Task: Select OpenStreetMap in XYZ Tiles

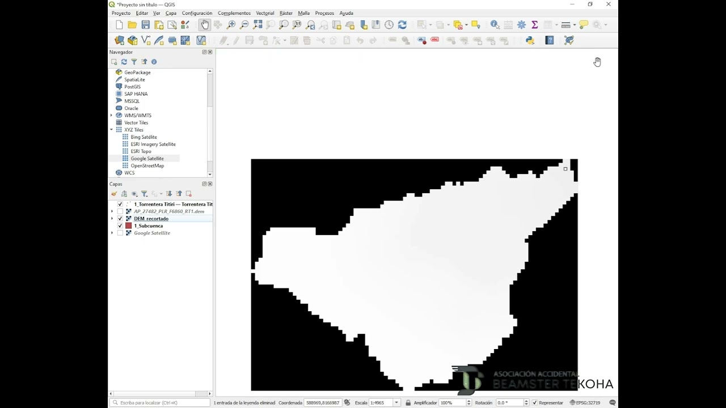Action: [x=147, y=165]
